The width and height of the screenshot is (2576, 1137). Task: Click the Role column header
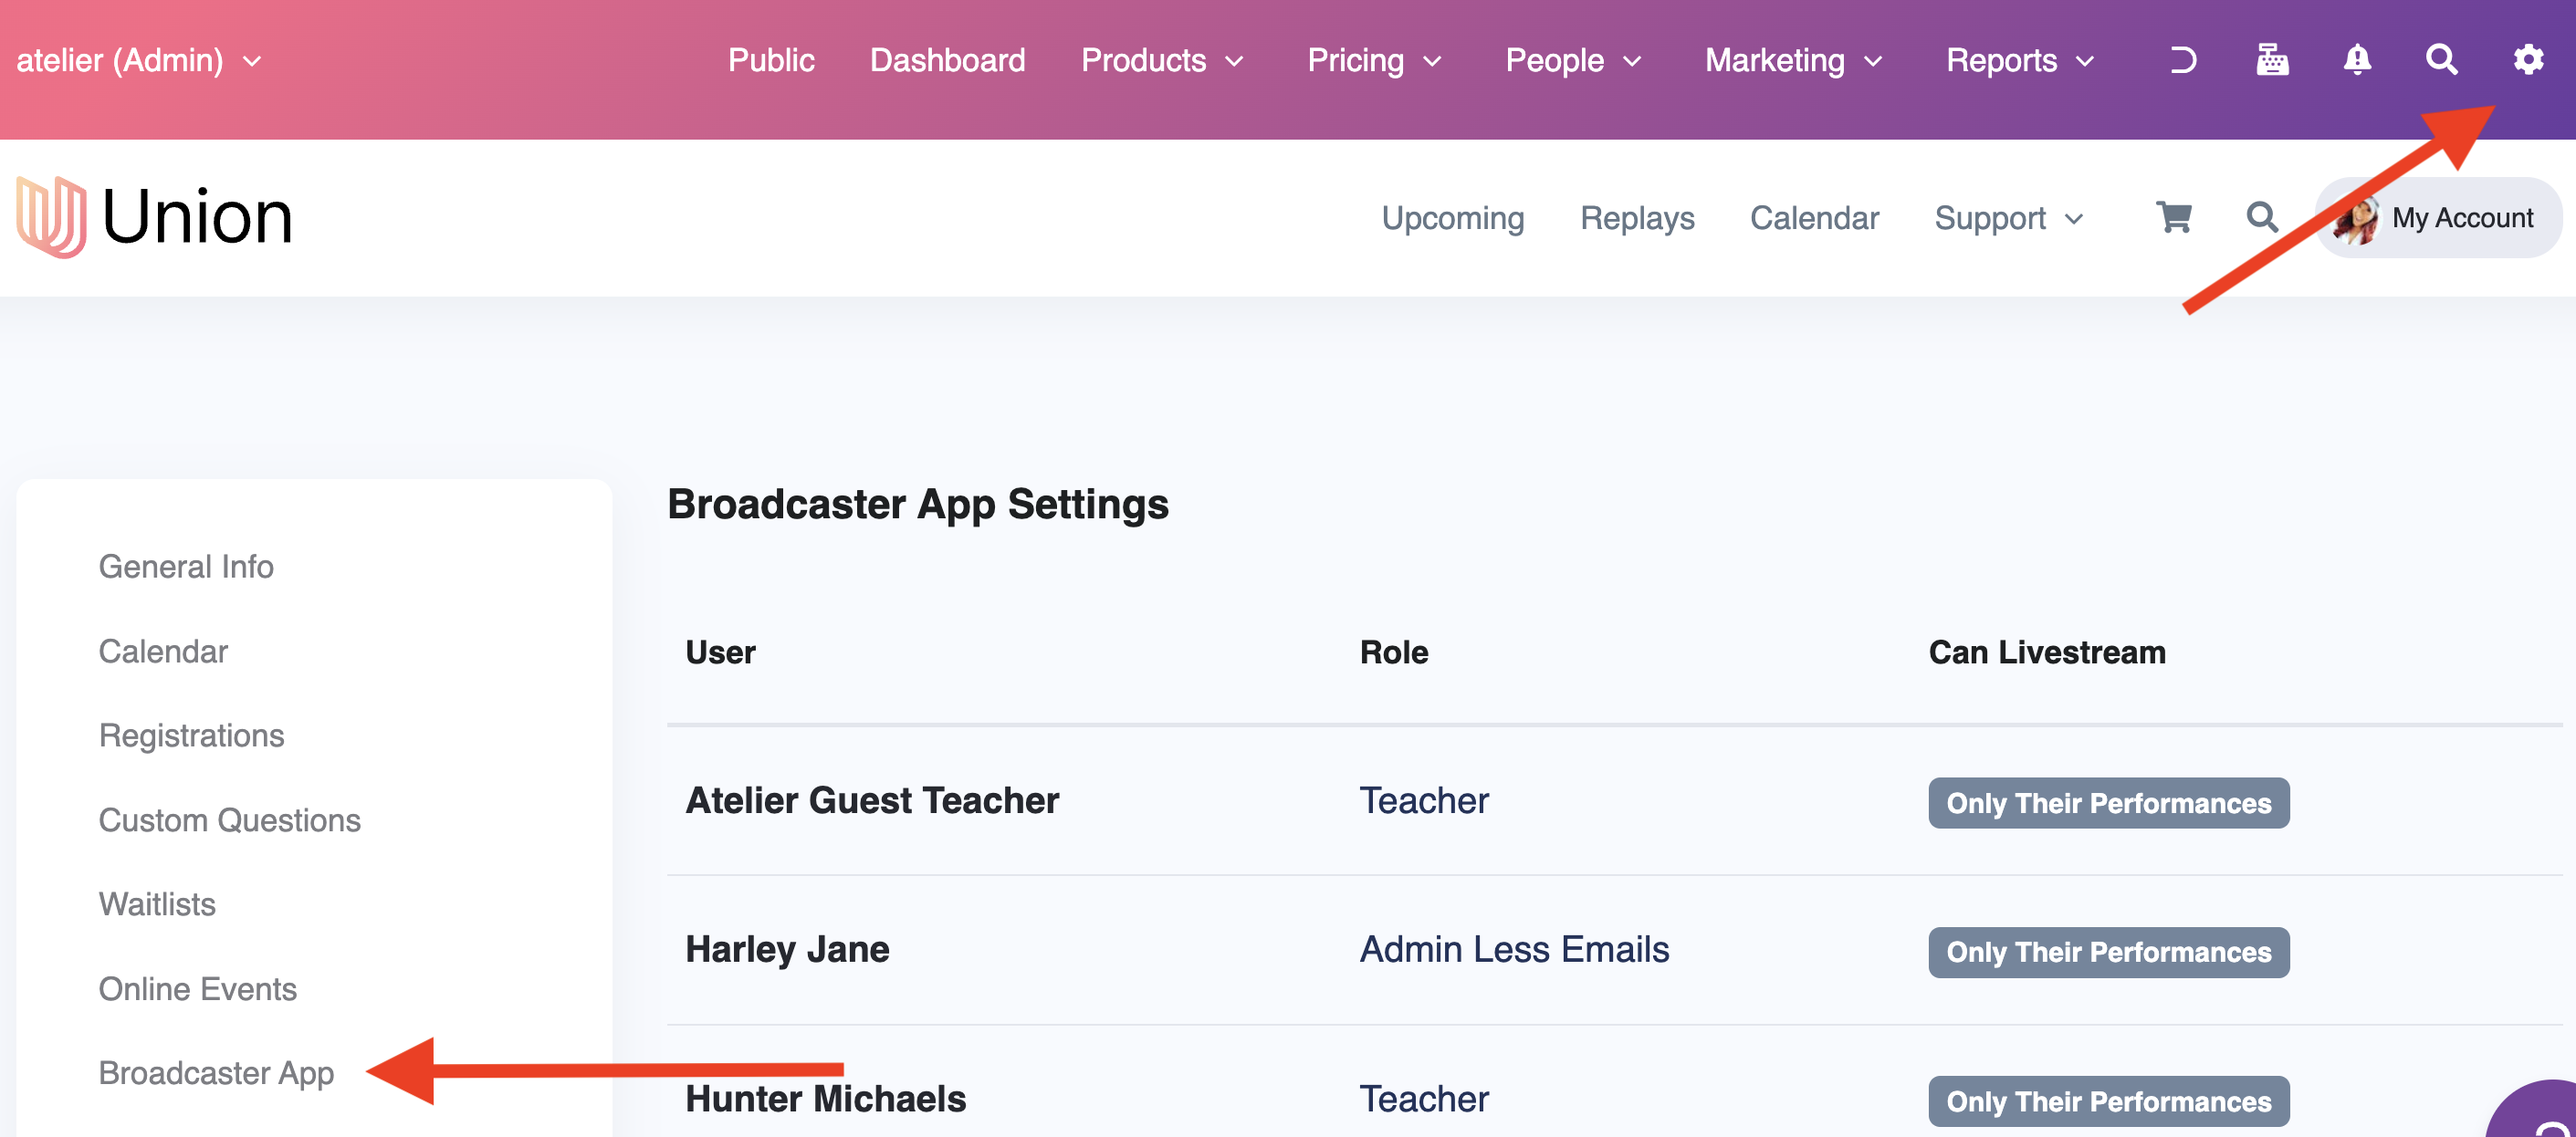point(1393,652)
